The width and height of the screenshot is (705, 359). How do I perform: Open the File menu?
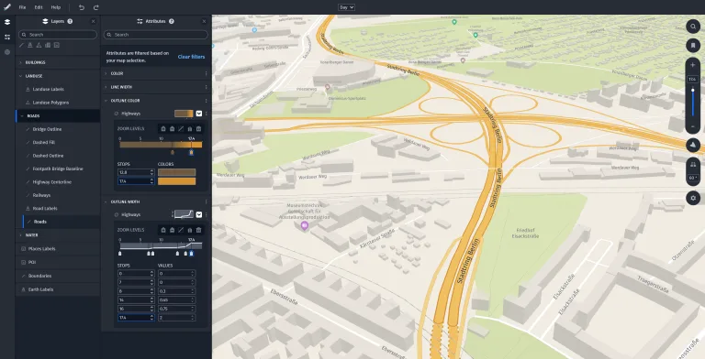(22, 7)
